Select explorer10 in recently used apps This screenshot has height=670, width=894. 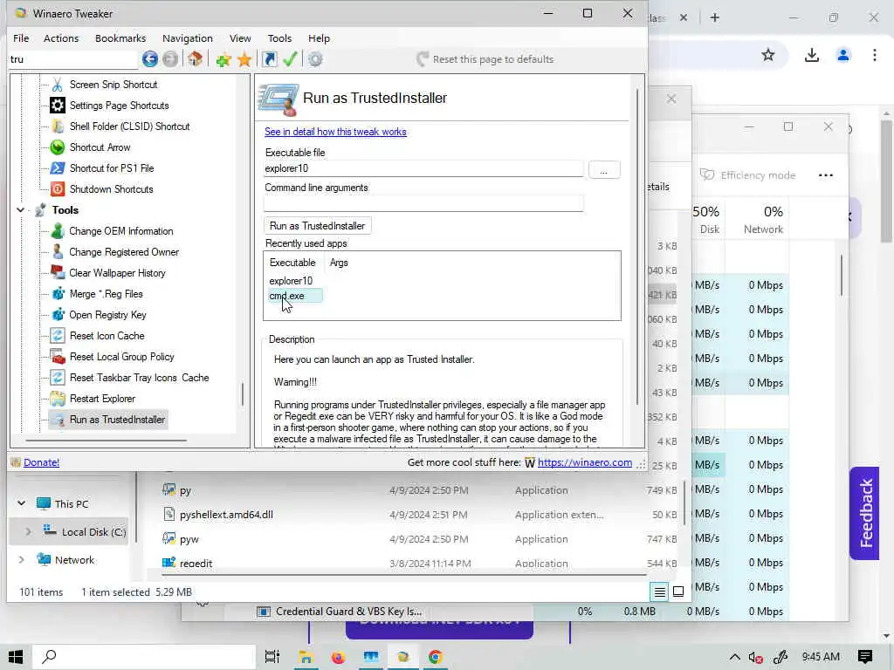coord(291,281)
